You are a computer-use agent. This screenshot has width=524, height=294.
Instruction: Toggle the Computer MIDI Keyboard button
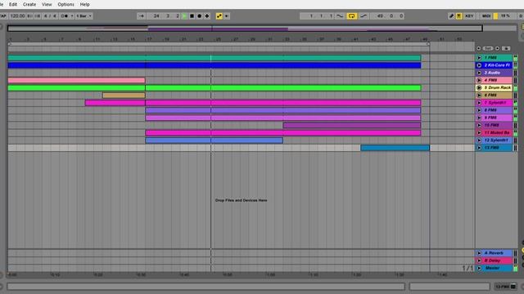tap(459, 16)
